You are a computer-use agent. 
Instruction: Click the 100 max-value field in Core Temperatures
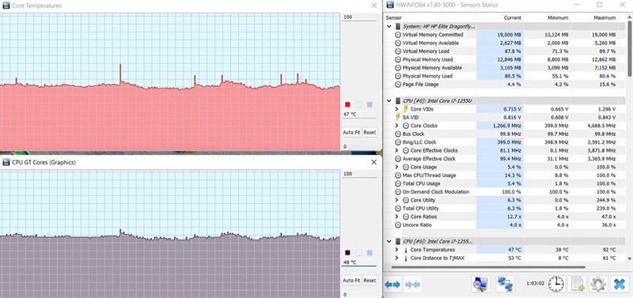tap(359, 17)
